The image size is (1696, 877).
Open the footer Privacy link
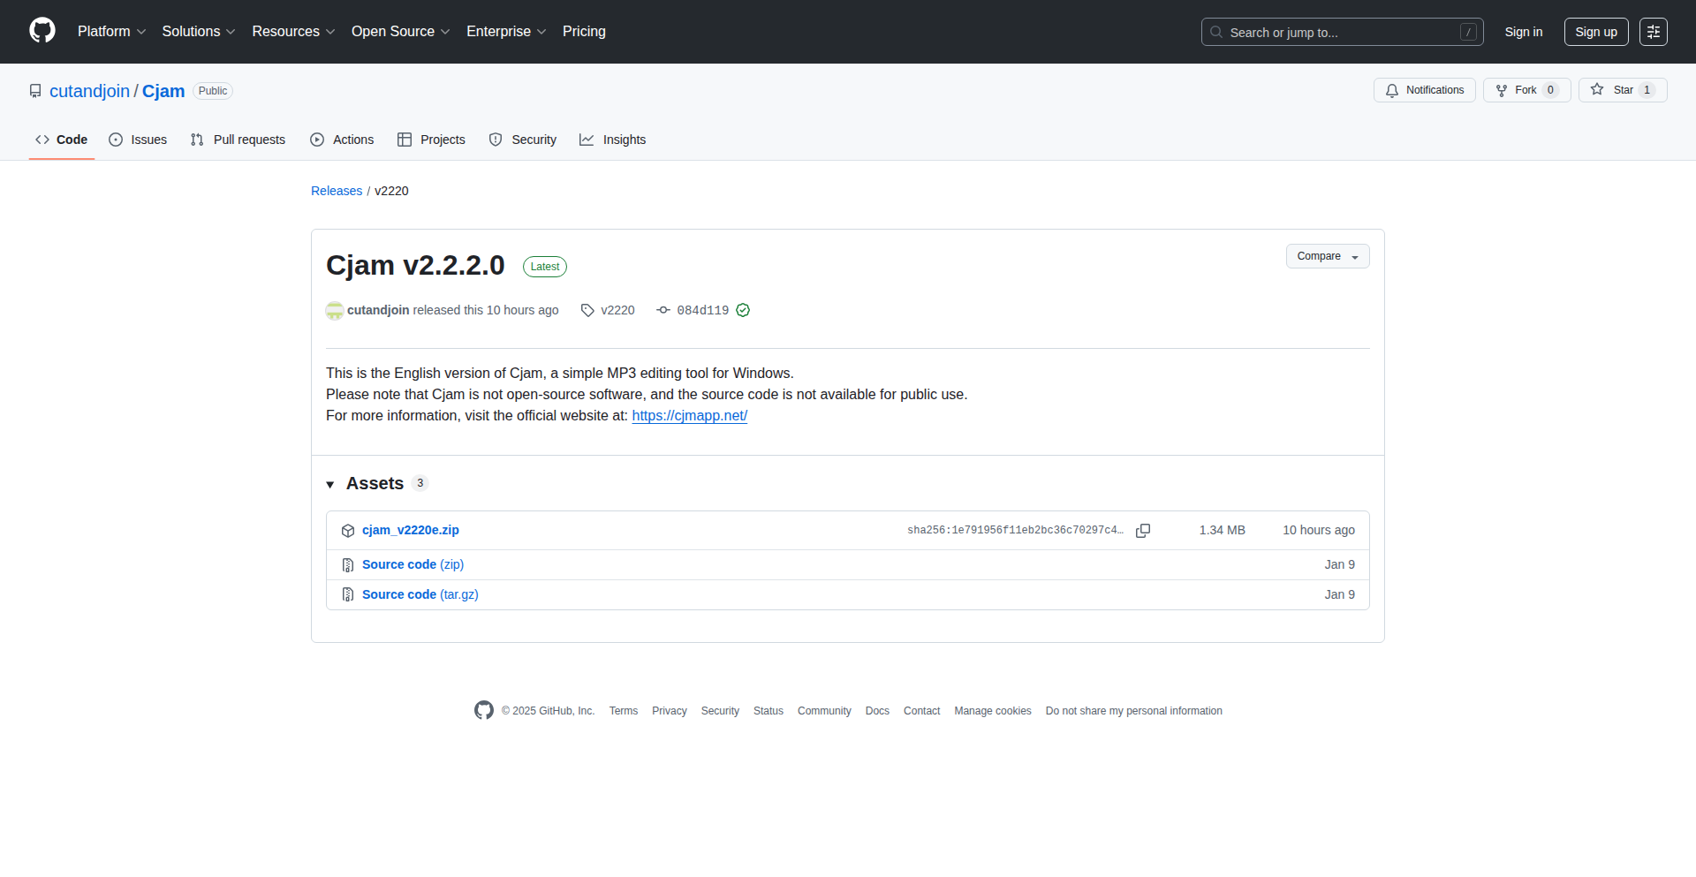[x=670, y=711]
